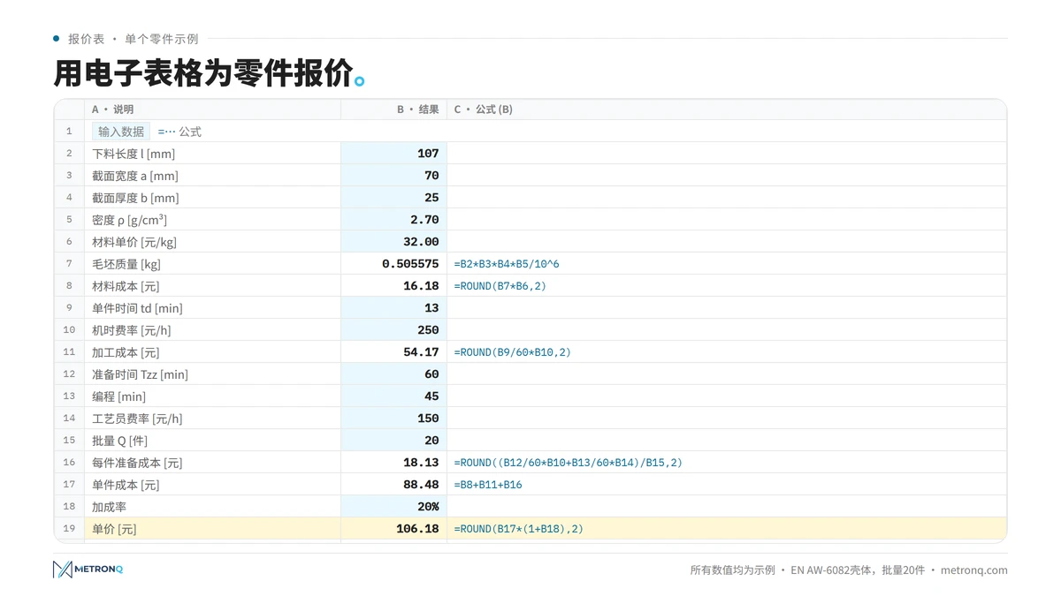Click the markup rate value 20%
1061x596 pixels.
coord(393,507)
